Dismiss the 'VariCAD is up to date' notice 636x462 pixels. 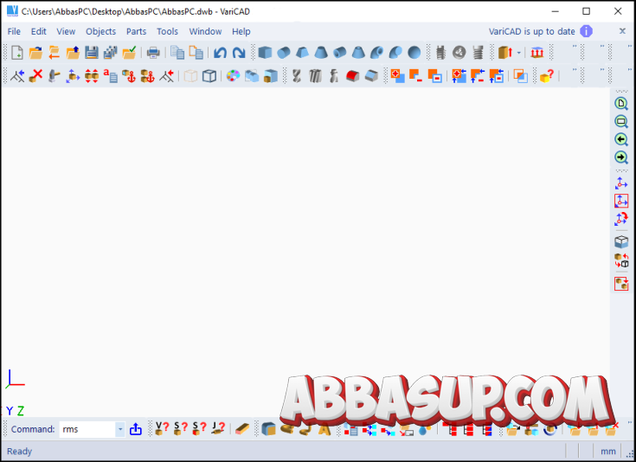[622, 31]
